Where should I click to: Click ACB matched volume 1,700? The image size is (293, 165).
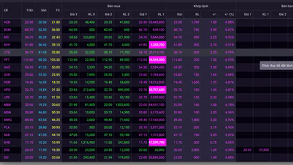195,22
